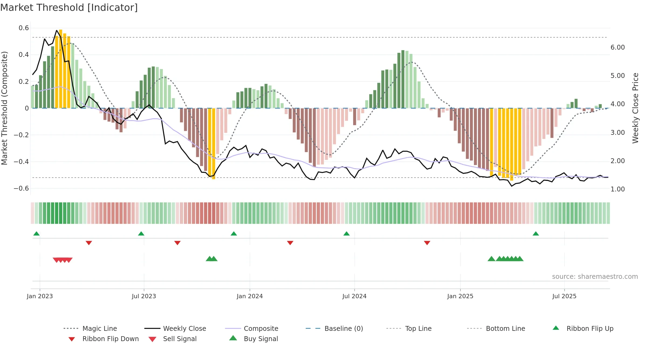Image resolution: width=647 pixels, height=364 pixels.
Task: Click the green flip-up triangle before Jan 2024
Action: click(x=234, y=233)
